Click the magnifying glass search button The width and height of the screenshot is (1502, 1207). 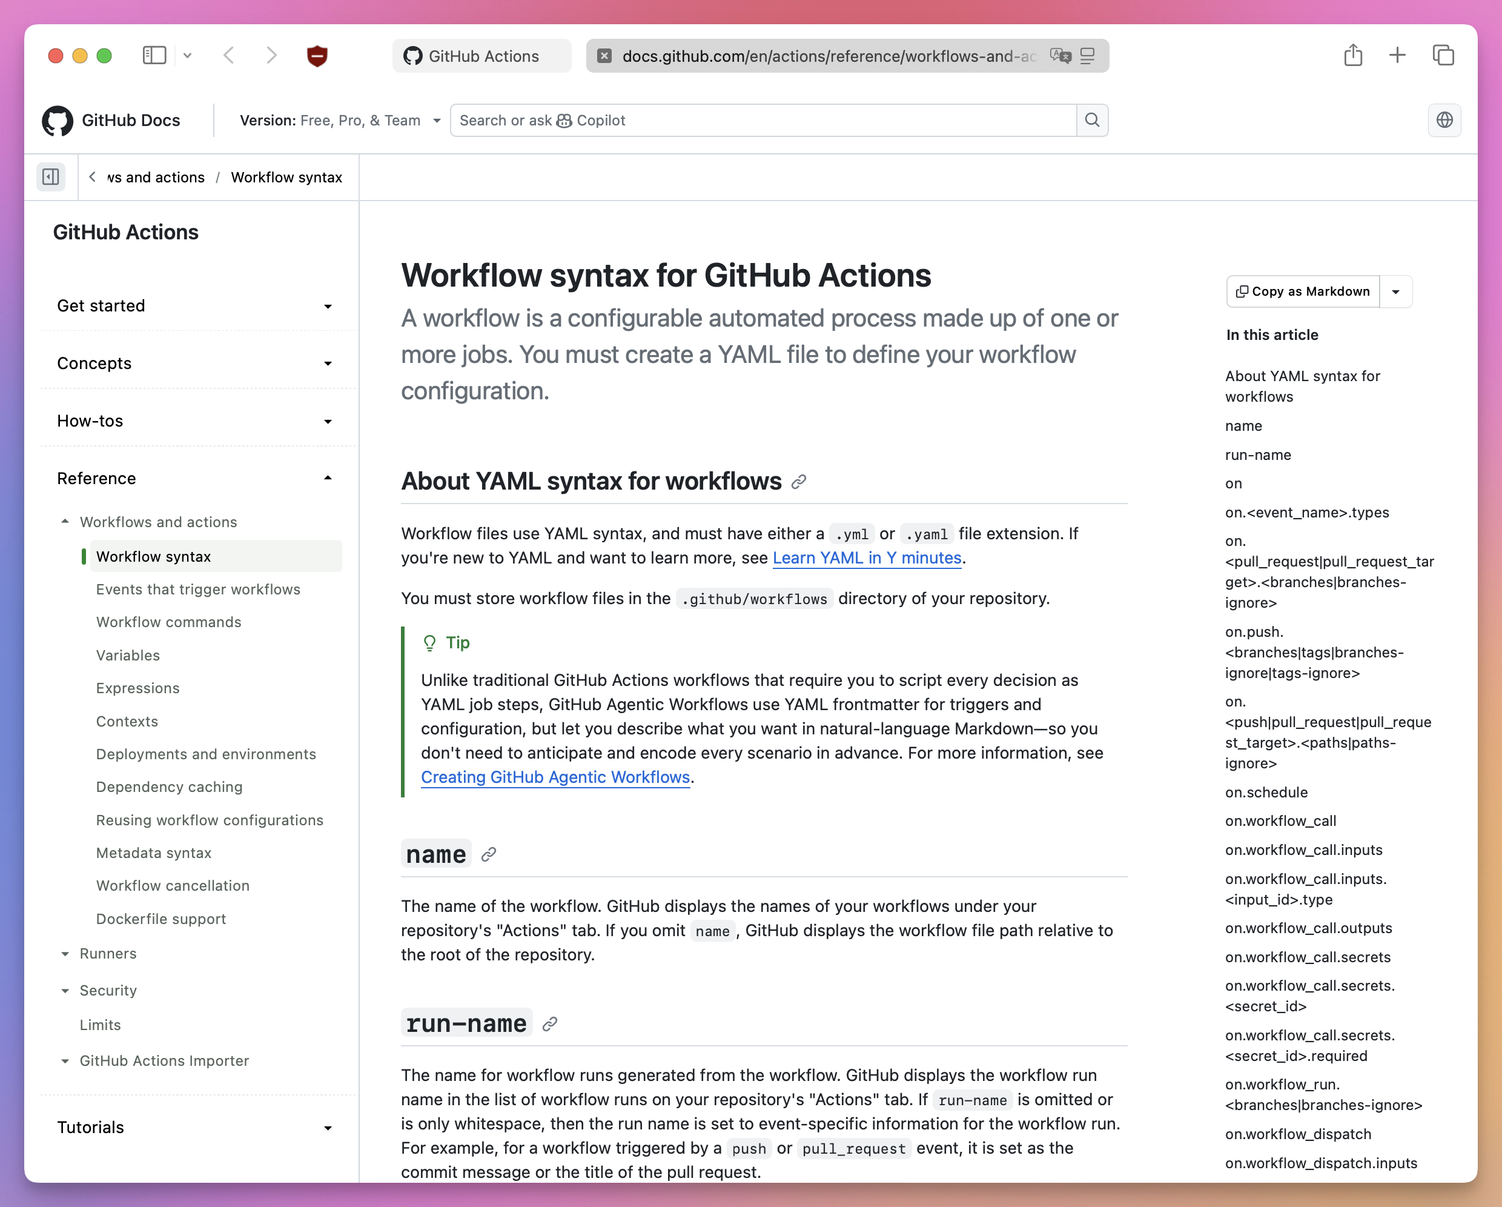[1091, 121]
